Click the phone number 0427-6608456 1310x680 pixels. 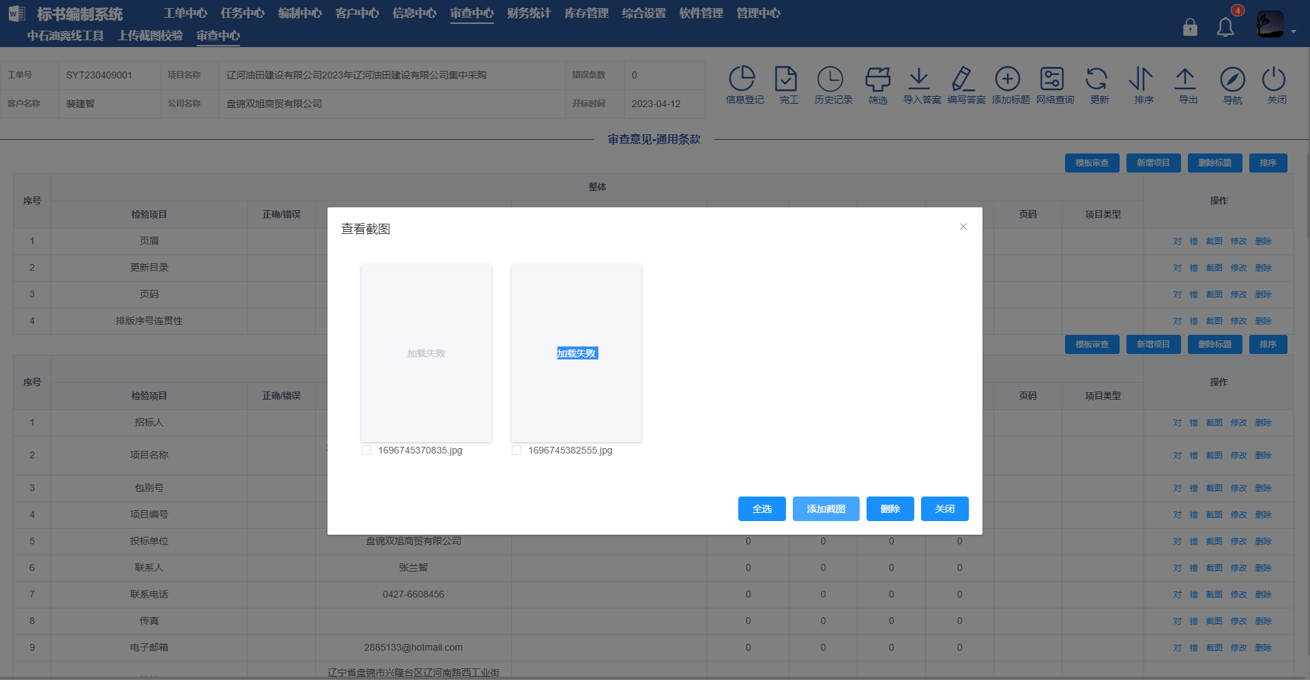[413, 594]
